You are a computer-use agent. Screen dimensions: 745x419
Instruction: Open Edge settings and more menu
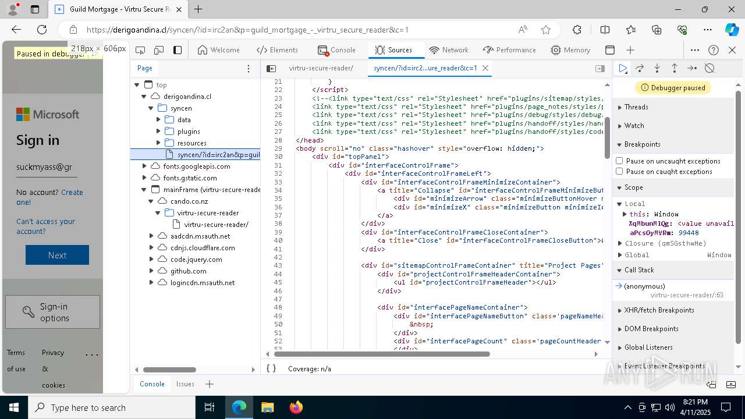[x=708, y=30]
